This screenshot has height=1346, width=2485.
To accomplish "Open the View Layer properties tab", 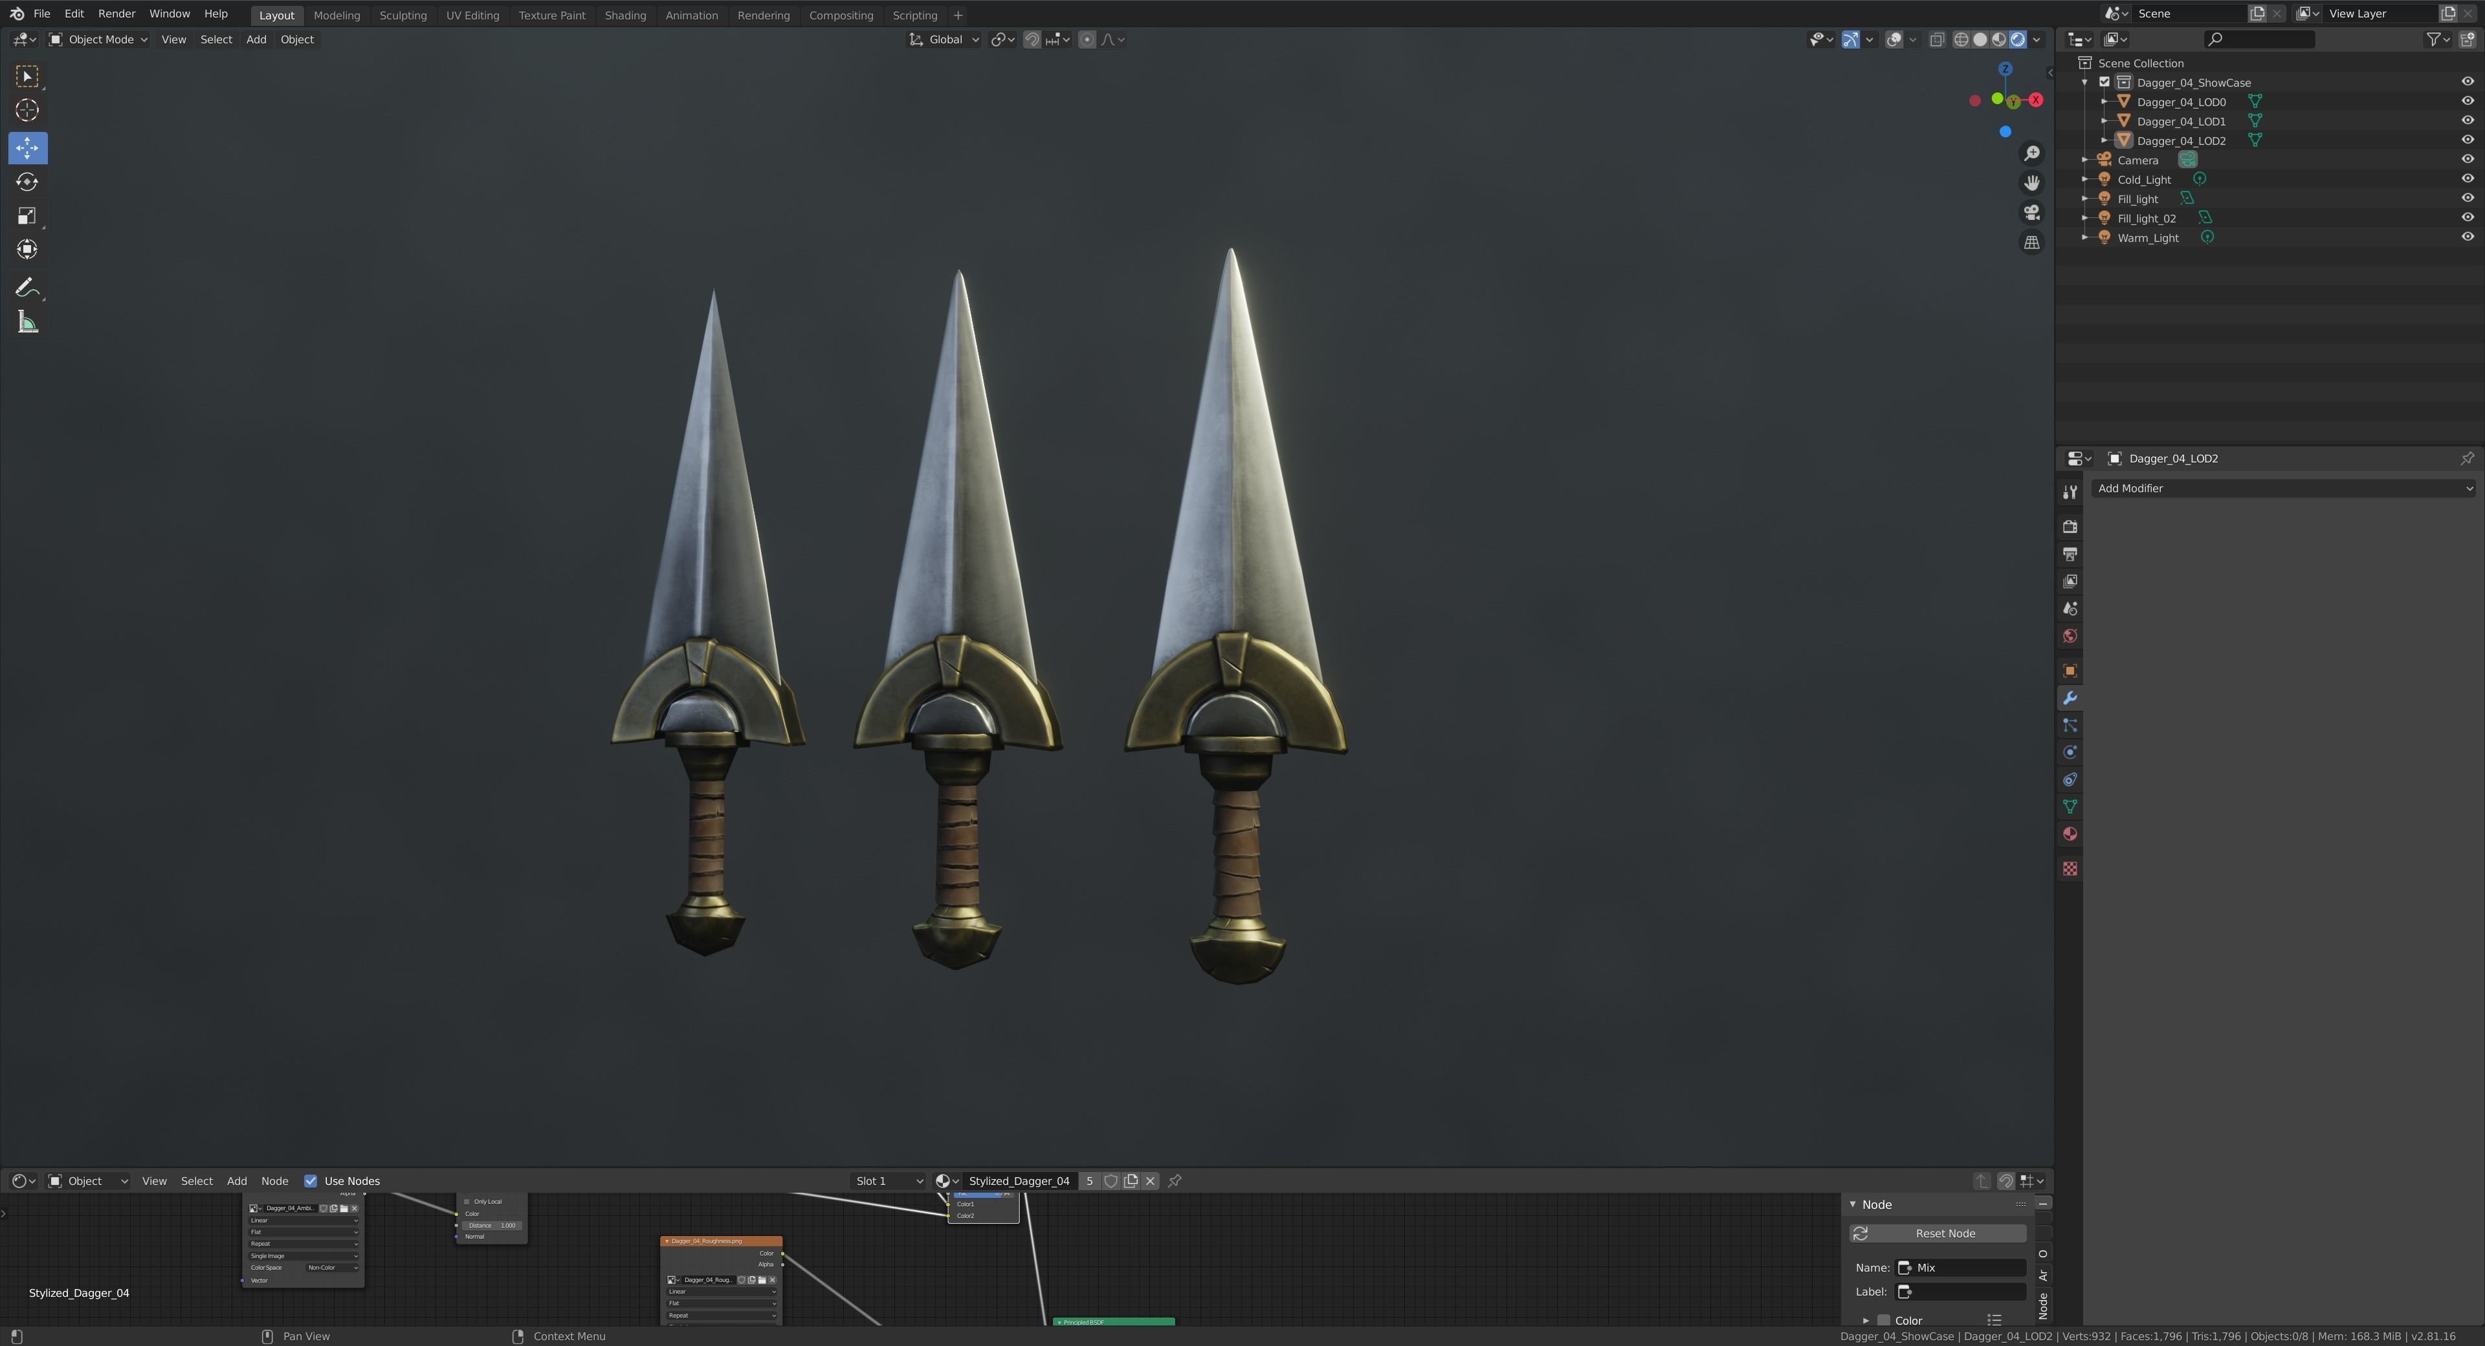I will point(2070,581).
